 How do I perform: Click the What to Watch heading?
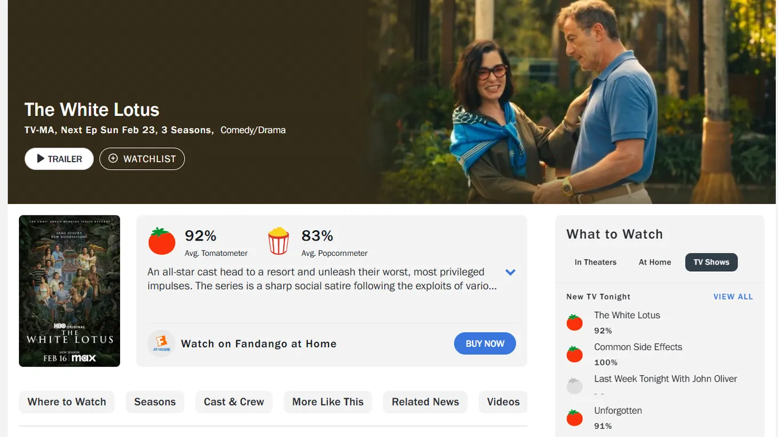click(614, 234)
